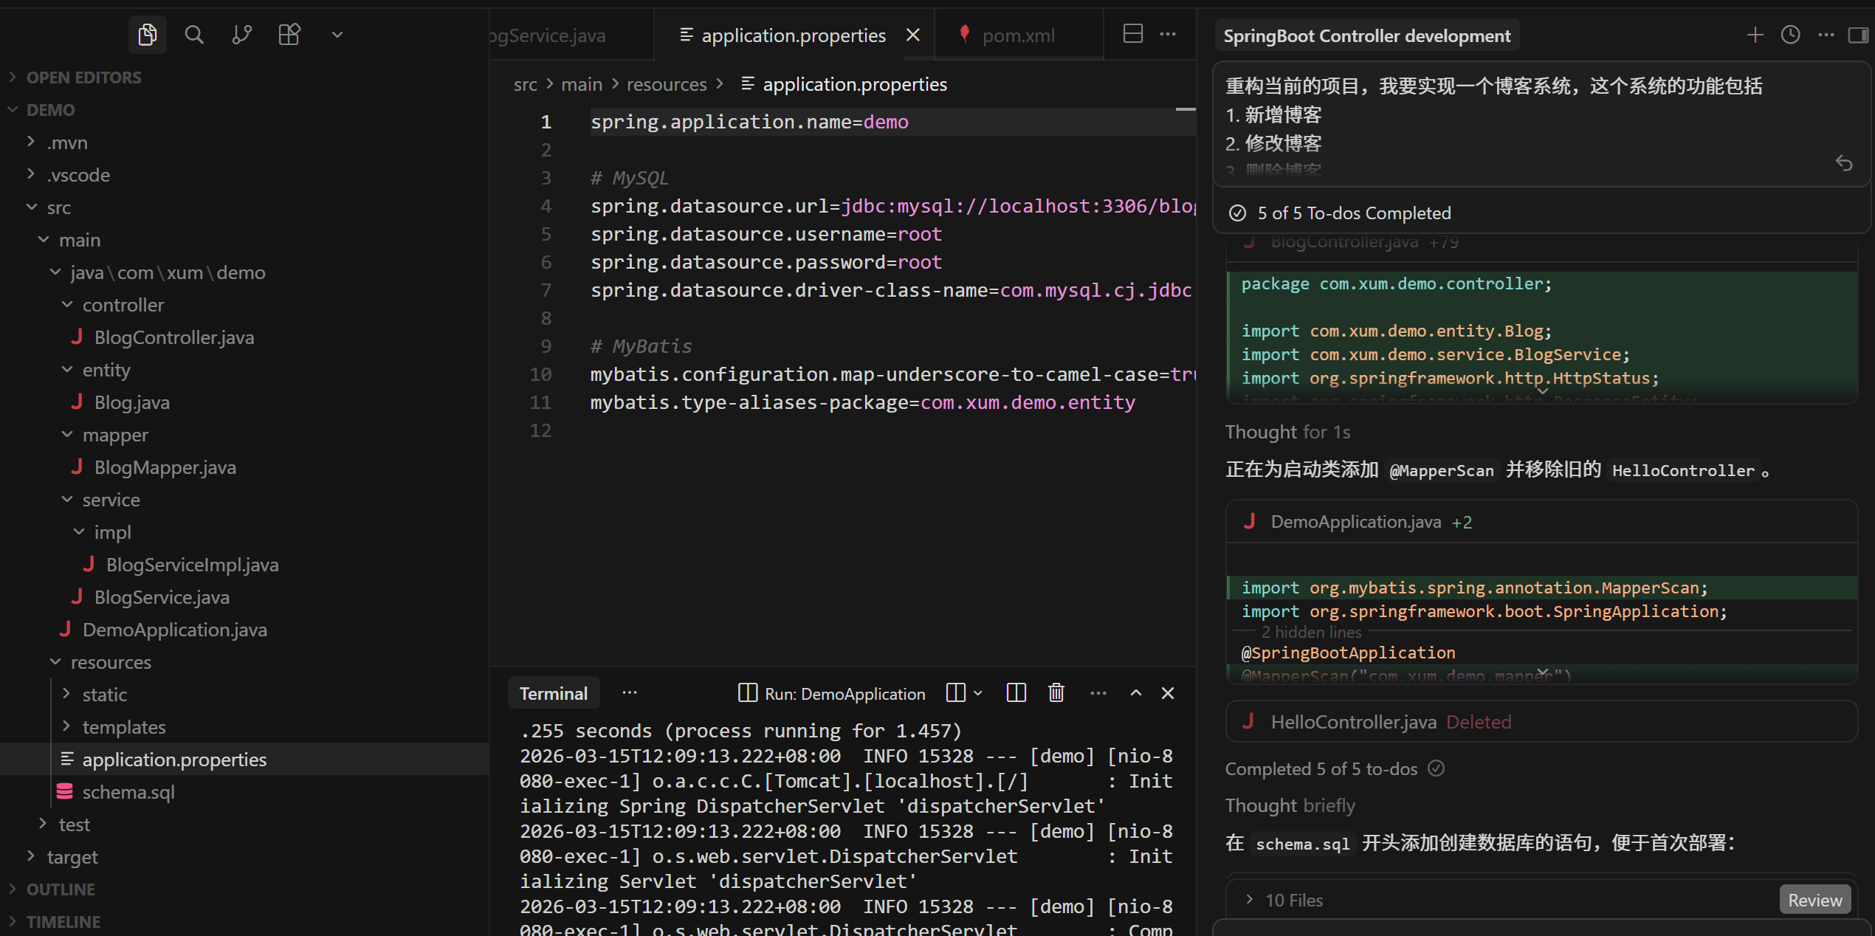The width and height of the screenshot is (1875, 936).
Task: Split the editor layout icon
Action: [x=1132, y=34]
